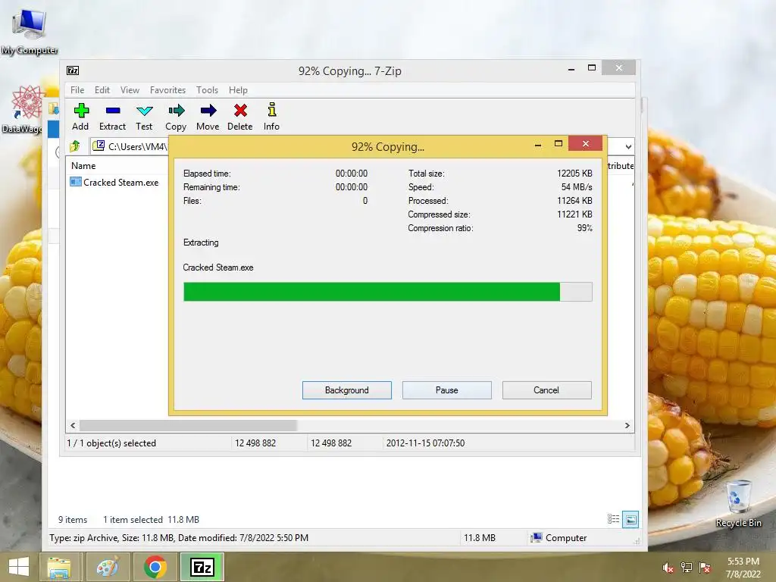Click the muted volume tray icon
The width and height of the screenshot is (776, 582).
click(668, 568)
